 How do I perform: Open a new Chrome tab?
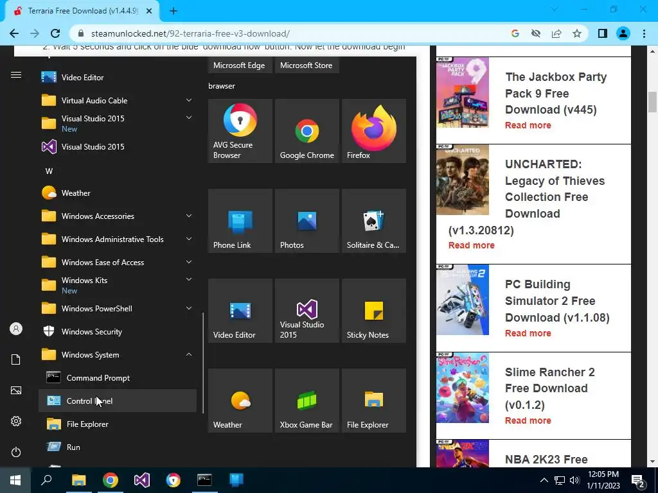[173, 11]
